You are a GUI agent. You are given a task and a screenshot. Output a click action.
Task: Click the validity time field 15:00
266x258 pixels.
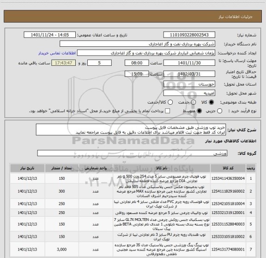pyautogui.click(x=137, y=74)
